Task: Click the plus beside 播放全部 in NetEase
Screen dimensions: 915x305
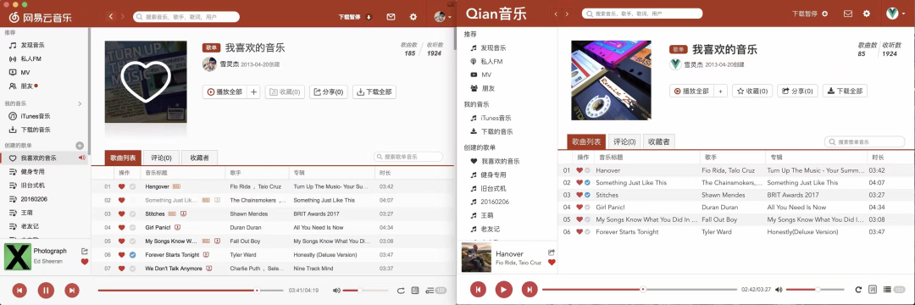Action: (253, 91)
